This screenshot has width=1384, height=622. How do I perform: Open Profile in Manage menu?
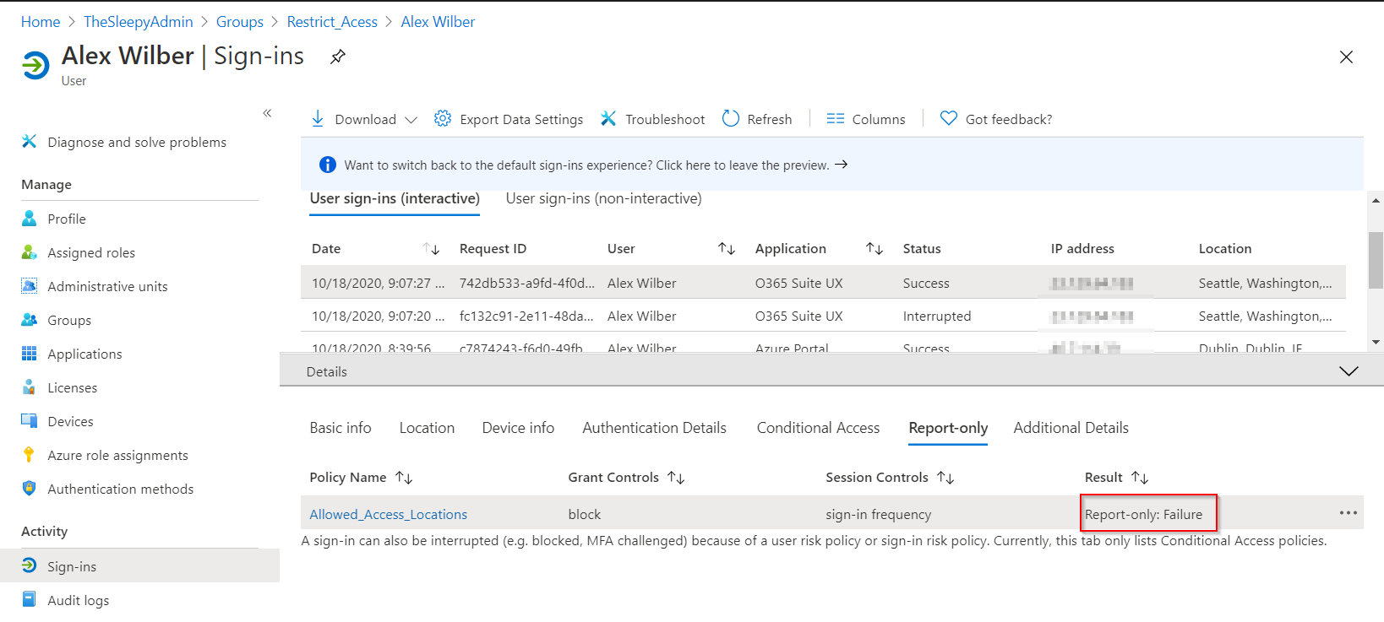point(67,219)
